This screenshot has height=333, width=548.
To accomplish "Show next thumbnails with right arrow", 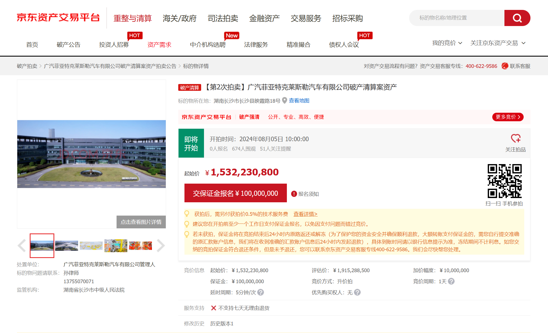I will [161, 245].
